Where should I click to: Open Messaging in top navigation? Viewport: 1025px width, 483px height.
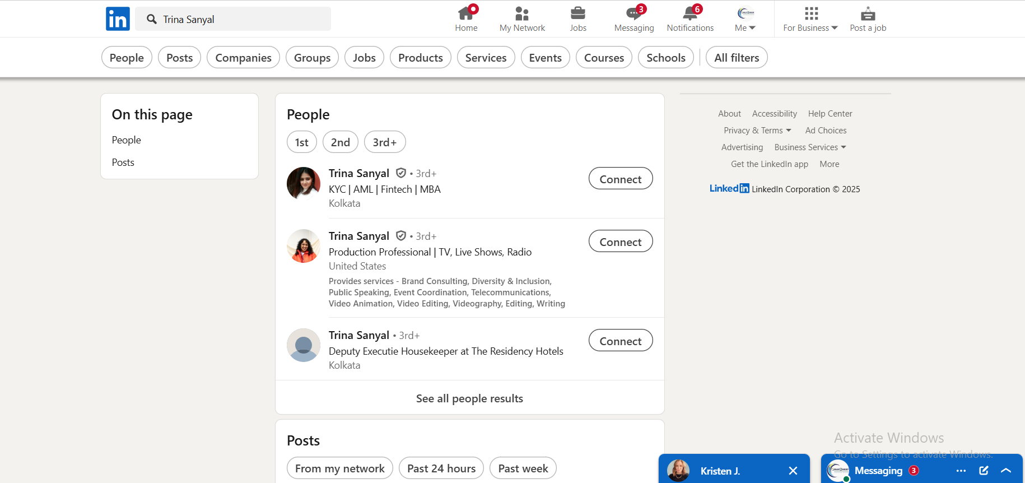(x=633, y=19)
